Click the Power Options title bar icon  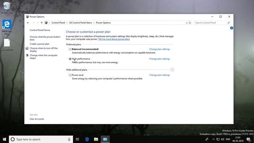click(x=27, y=17)
